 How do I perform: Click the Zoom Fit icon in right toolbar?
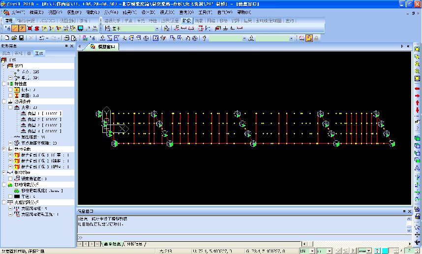(417, 49)
